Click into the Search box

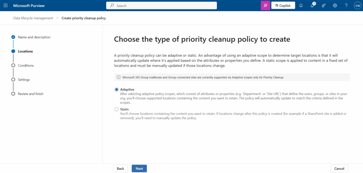point(162,6)
